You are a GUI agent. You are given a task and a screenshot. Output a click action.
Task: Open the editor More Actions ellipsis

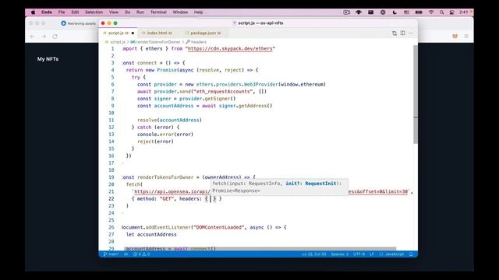(x=411, y=33)
